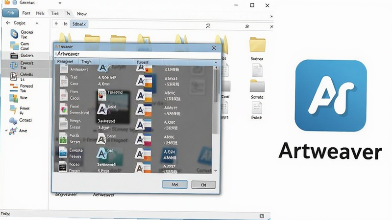
Task: Open the Ntow ribbon tab
Action: pyautogui.click(x=82, y=14)
